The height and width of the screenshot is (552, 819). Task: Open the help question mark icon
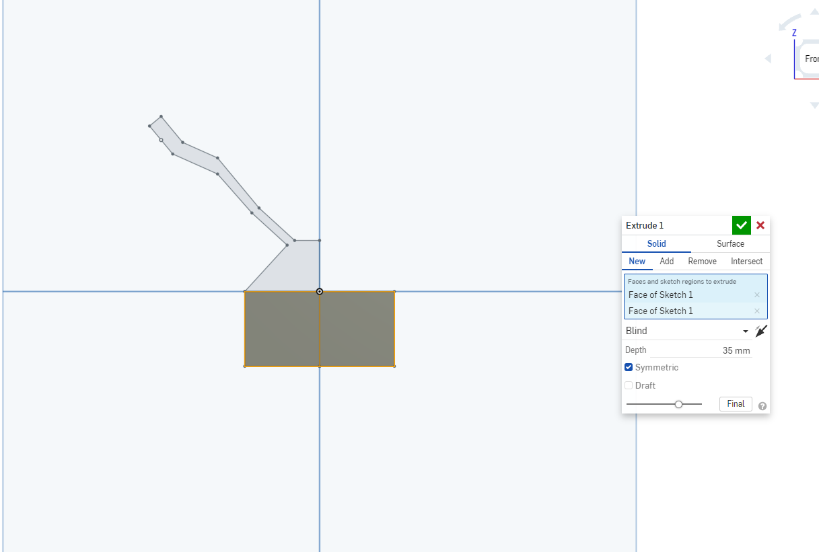click(762, 405)
